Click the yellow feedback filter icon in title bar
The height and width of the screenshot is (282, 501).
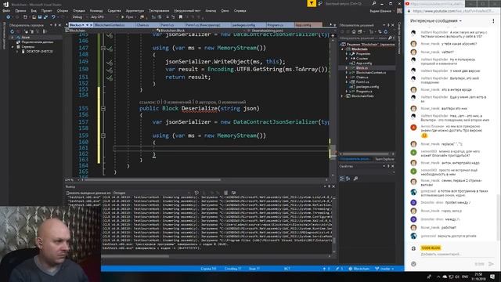(312, 3)
